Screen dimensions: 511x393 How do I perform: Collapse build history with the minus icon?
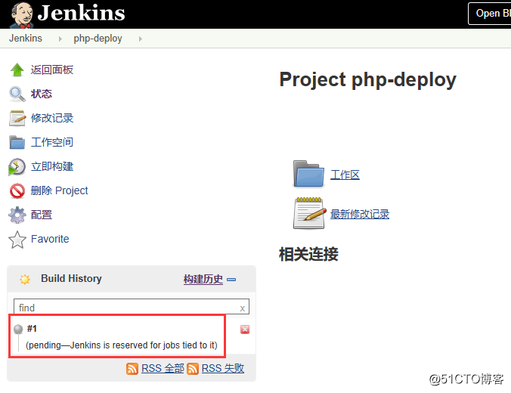tap(231, 280)
